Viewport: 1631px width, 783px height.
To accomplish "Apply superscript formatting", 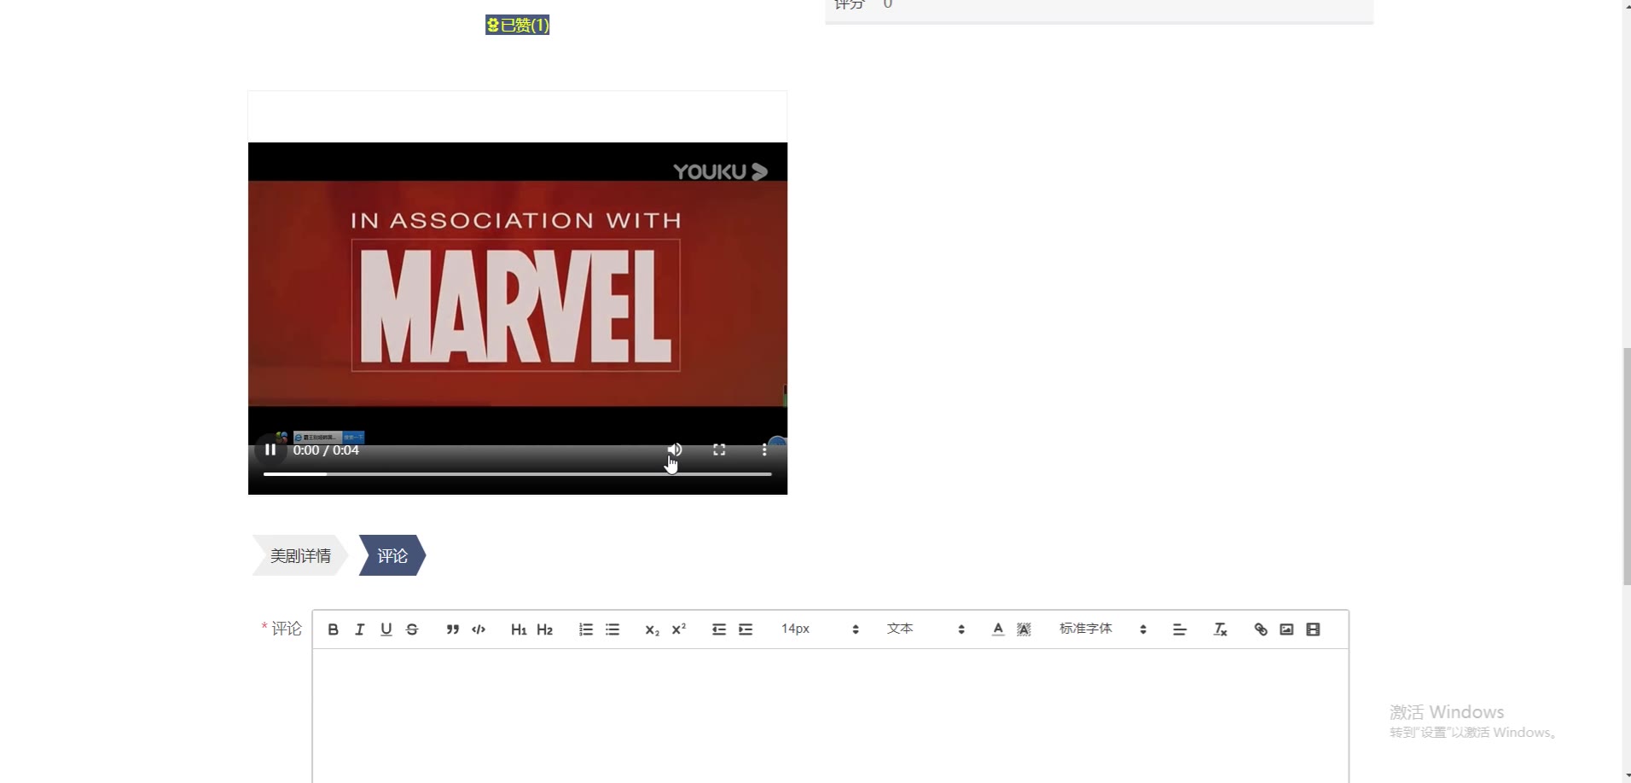I will tap(679, 629).
